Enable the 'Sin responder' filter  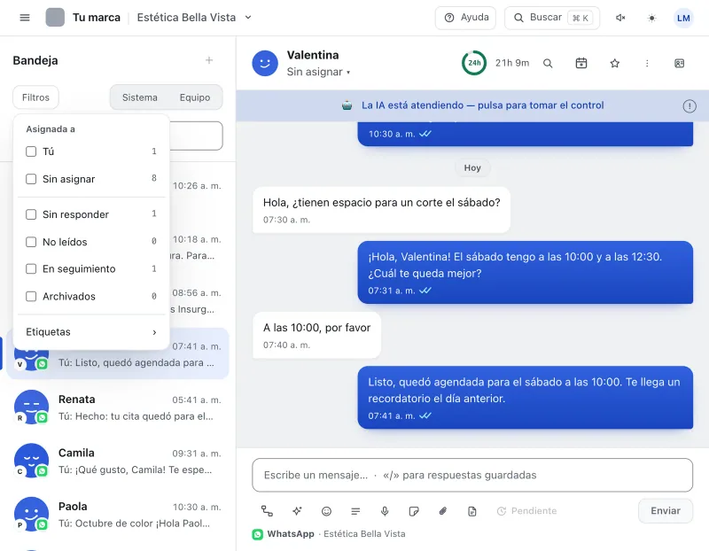31,214
